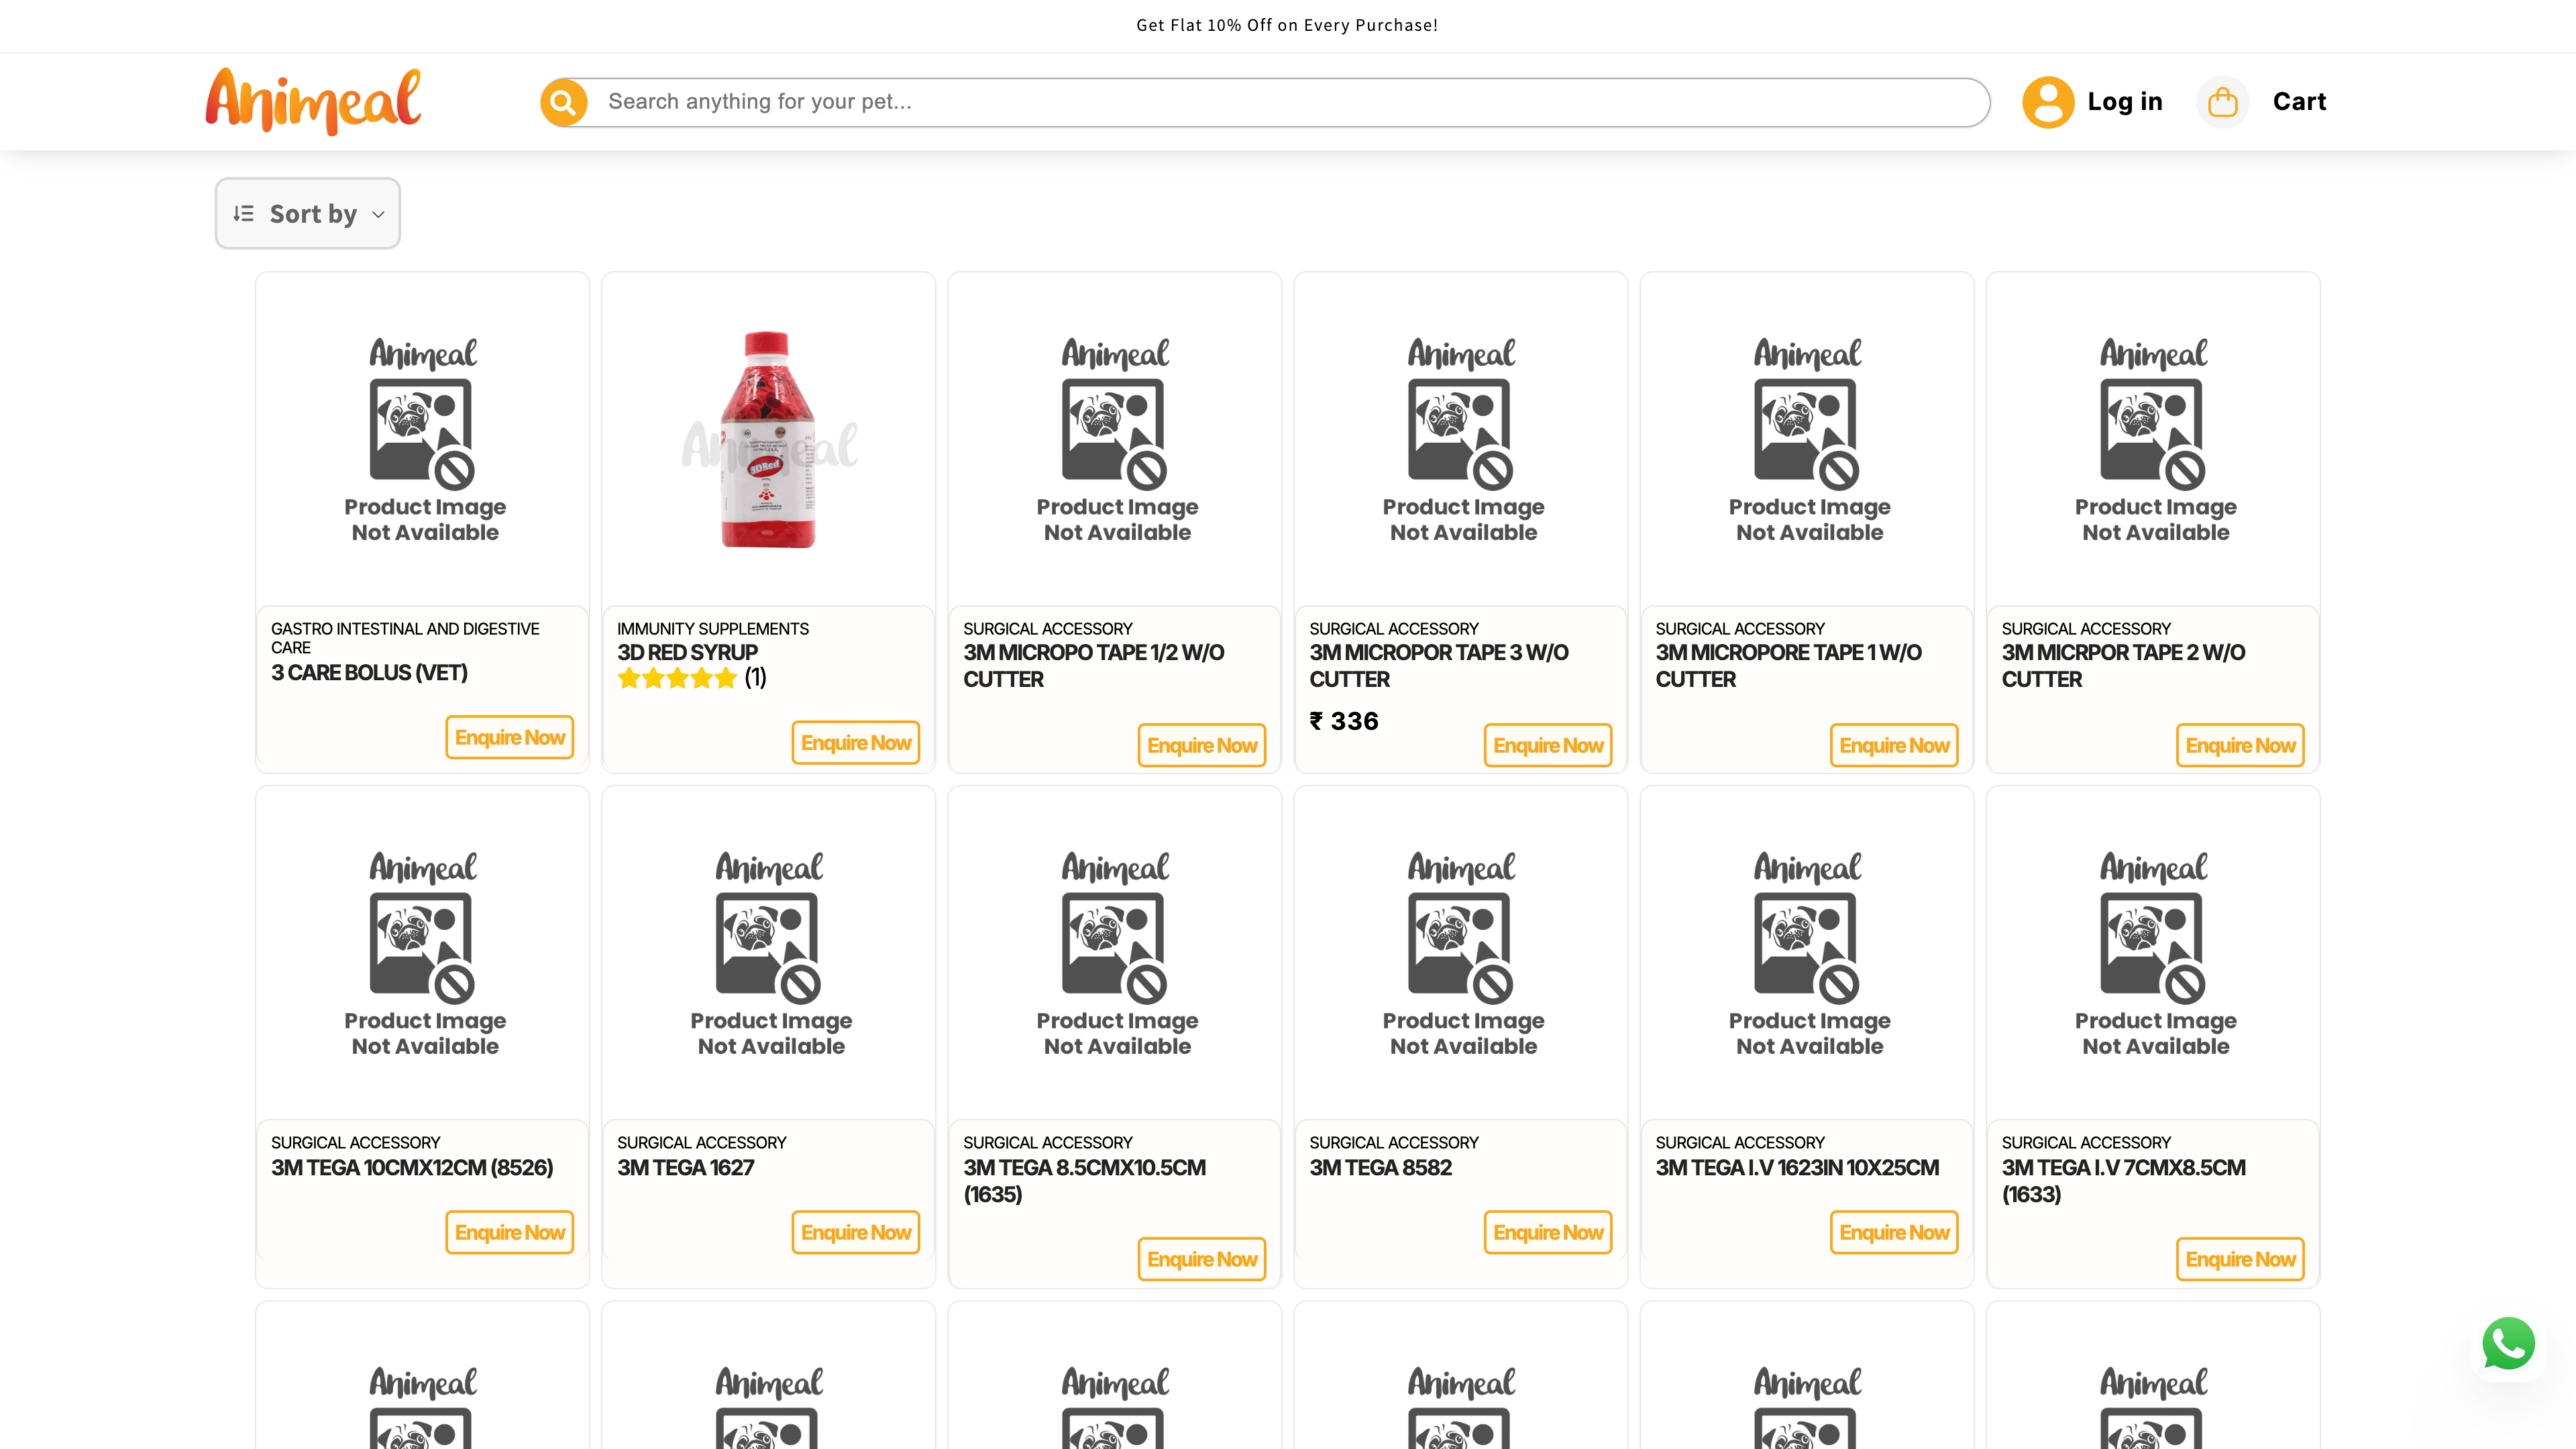2576x1449 pixels.
Task: Open the Sort by dropdown
Action: (x=307, y=213)
